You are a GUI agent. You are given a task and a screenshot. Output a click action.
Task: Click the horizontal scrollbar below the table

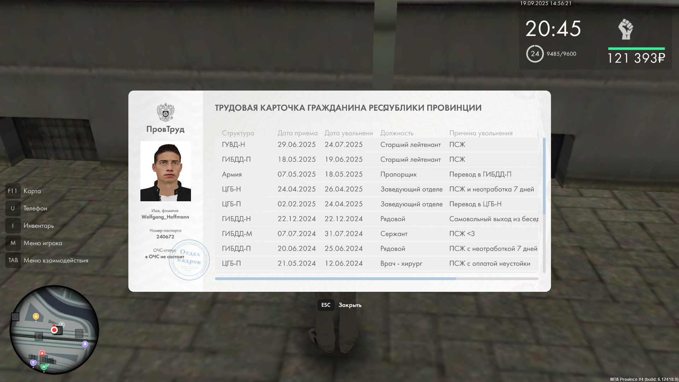pyautogui.click(x=335, y=279)
